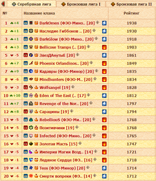Open the Ледяное Сердце clan link
The image size is (156, 181).
[x=66, y=160]
